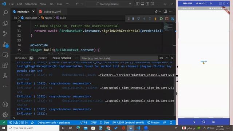The width and height of the screenshot is (233, 131).
Task: Switch to the pubspec.yaml tab
Action: pyautogui.click(x=52, y=12)
